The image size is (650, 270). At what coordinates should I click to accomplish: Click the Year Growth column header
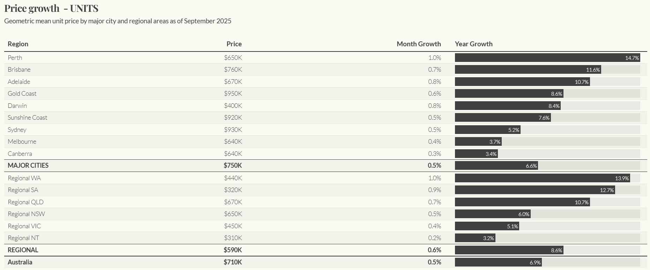click(473, 44)
